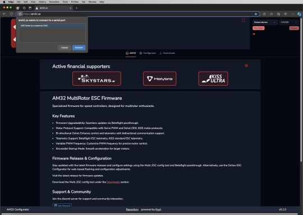The image size is (303, 215).
Task: Open the split screen icon
Action: 264,14
